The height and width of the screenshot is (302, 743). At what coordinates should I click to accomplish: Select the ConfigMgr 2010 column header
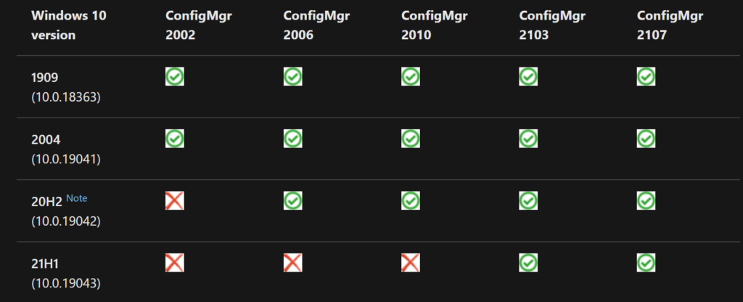435,25
